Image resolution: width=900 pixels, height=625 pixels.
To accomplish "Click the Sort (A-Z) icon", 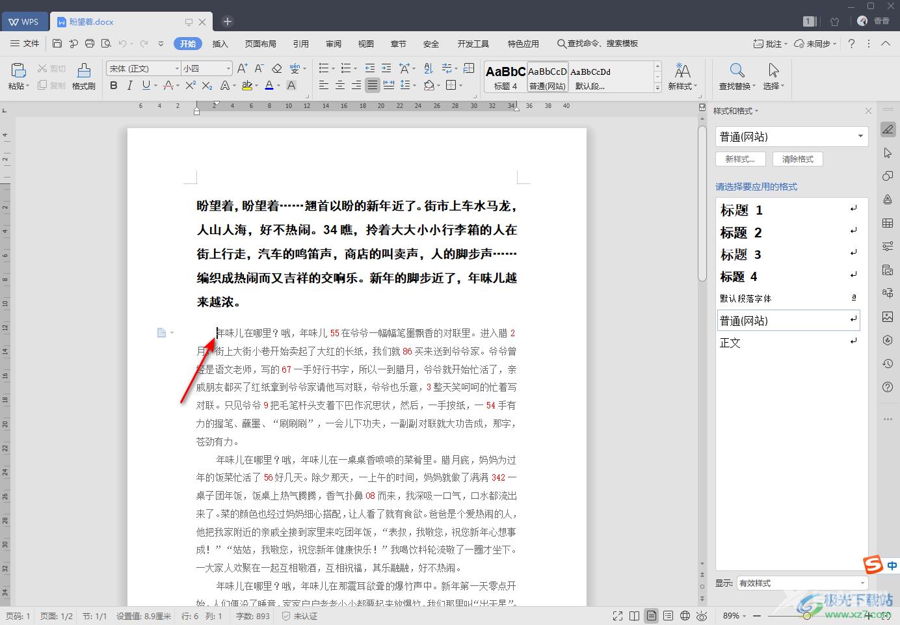I will (x=428, y=68).
